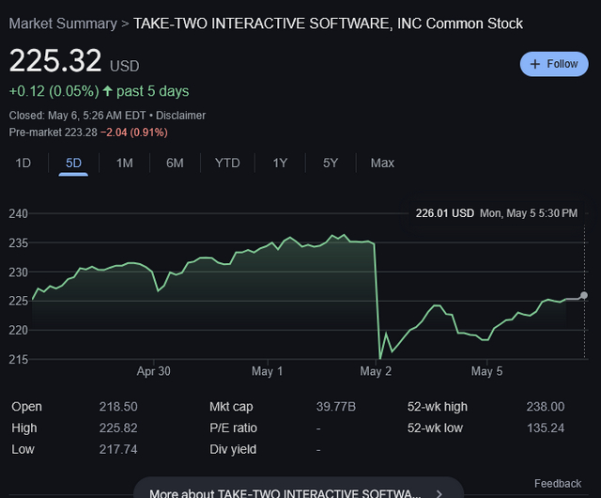The image size is (601, 498).
Task: Click the High value 225.82
Action: pos(118,428)
